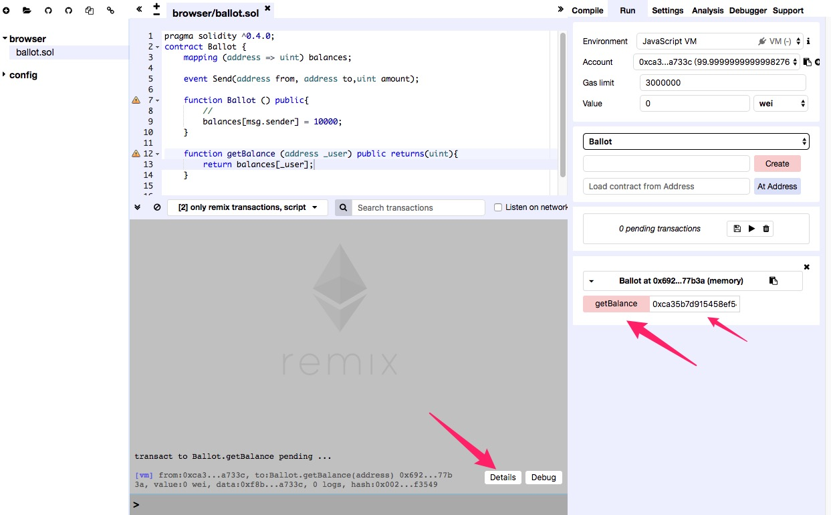
Task: Call the getBalance function button
Action: point(616,304)
